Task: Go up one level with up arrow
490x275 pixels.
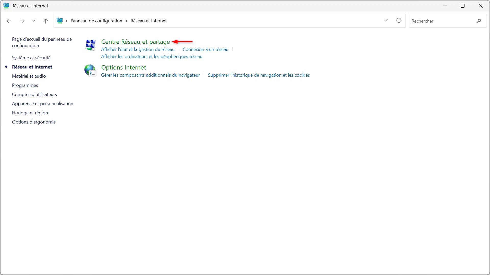Action: pos(46,21)
